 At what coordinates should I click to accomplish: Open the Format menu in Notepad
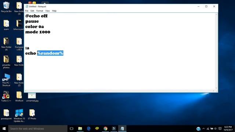[40, 11]
